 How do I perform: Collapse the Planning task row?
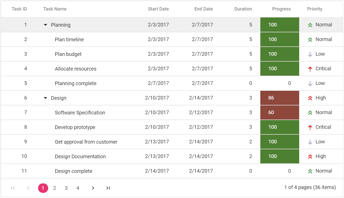(46, 25)
